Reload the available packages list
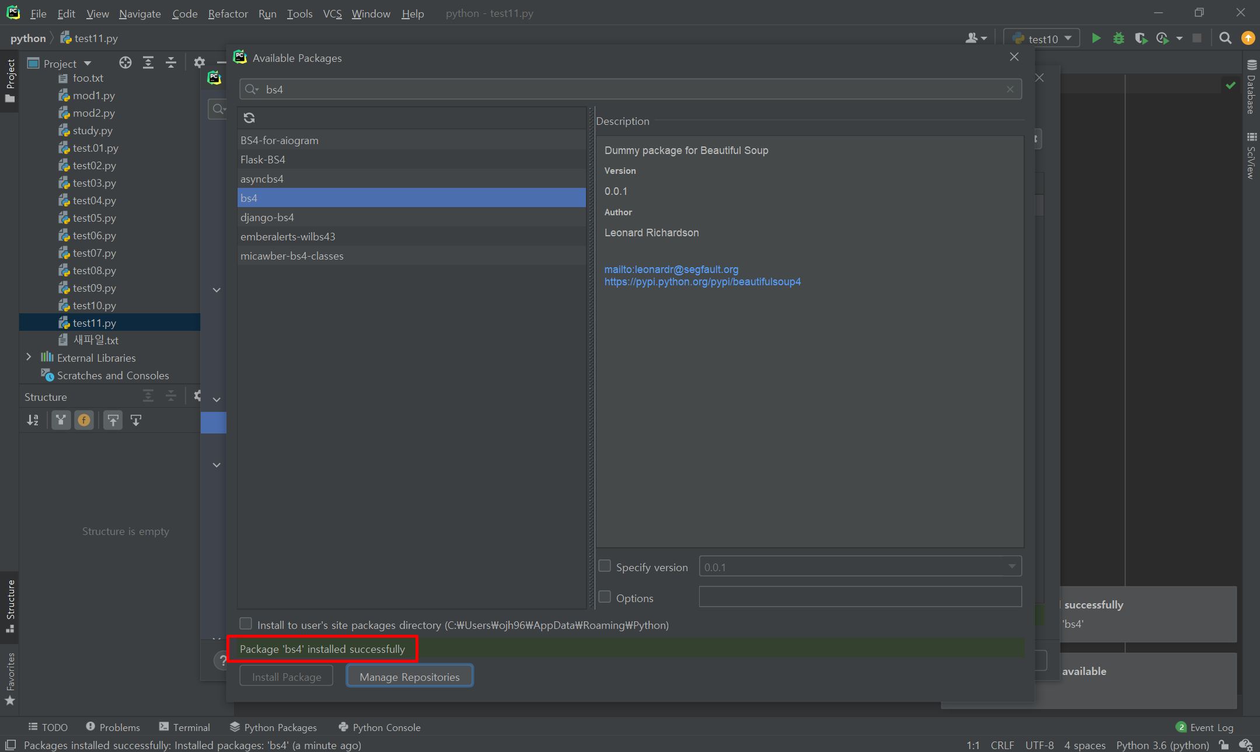 (x=249, y=118)
